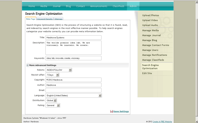Focus the Description text area
This screenshot has width=198, height=123.
coord(74,47)
